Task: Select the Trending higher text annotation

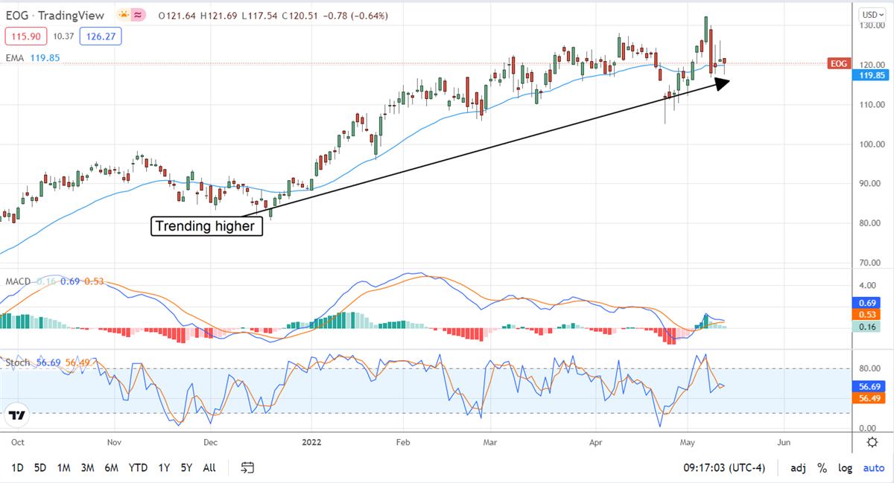Action: click(x=207, y=226)
